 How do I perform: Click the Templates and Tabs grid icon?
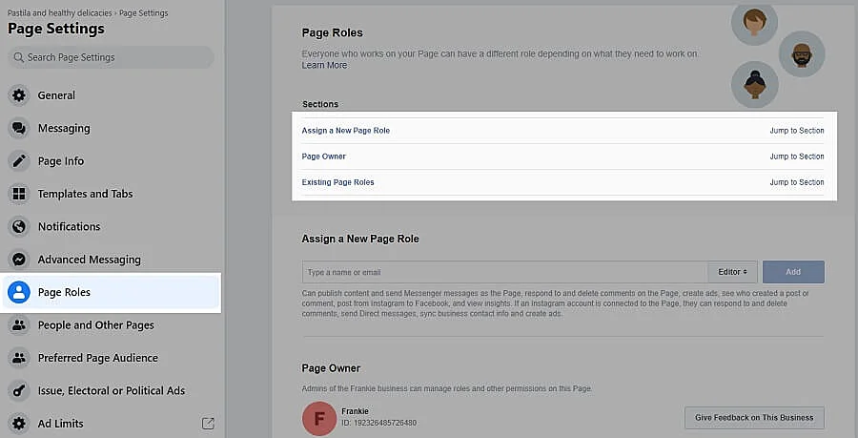point(18,194)
